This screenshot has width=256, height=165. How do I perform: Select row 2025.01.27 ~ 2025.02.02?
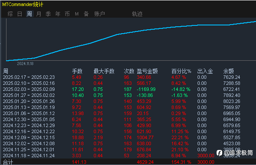122,95
